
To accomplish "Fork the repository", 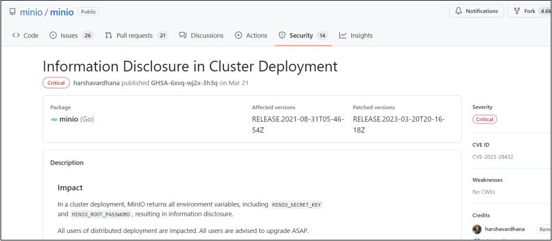I will [530, 11].
